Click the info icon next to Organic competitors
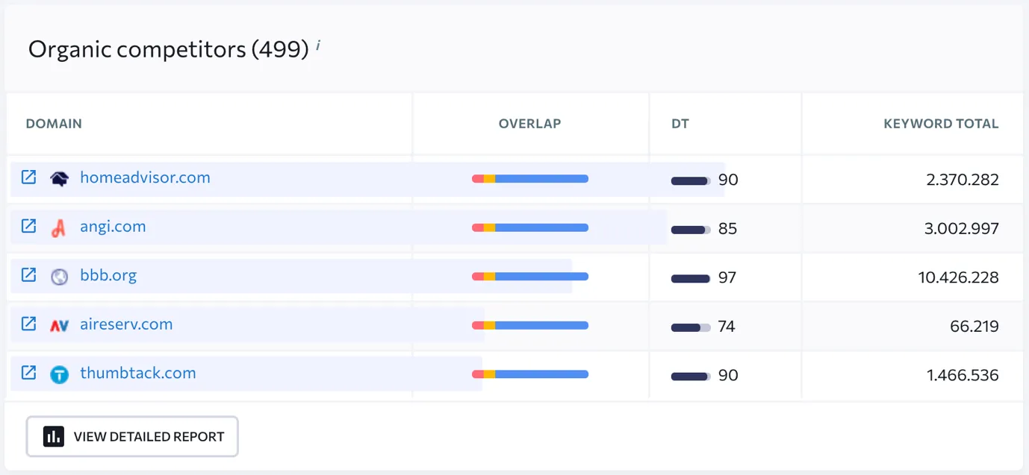 tap(317, 46)
